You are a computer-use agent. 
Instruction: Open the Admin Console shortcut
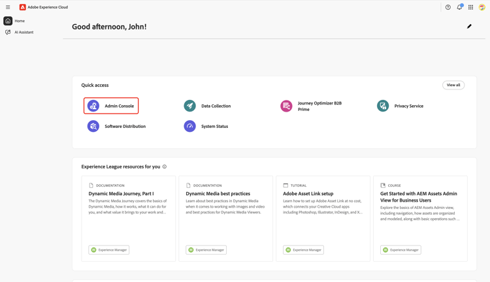(111, 106)
